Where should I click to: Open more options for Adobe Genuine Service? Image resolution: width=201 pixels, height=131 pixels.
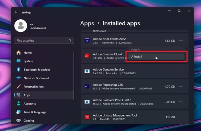(x=181, y=71)
